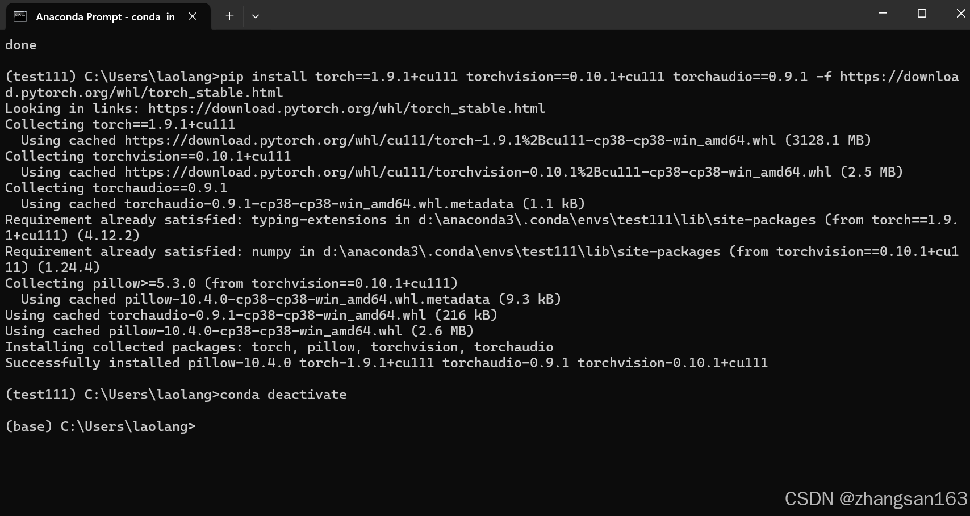This screenshot has height=516, width=970.
Task: Close the Anaconda Prompt tab with its X
Action: coord(192,16)
